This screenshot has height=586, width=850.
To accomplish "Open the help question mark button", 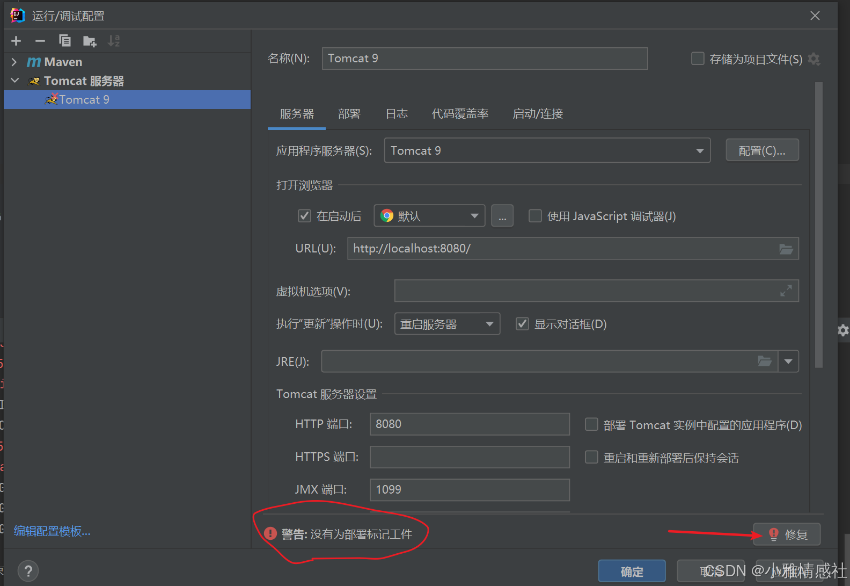I will (28, 570).
